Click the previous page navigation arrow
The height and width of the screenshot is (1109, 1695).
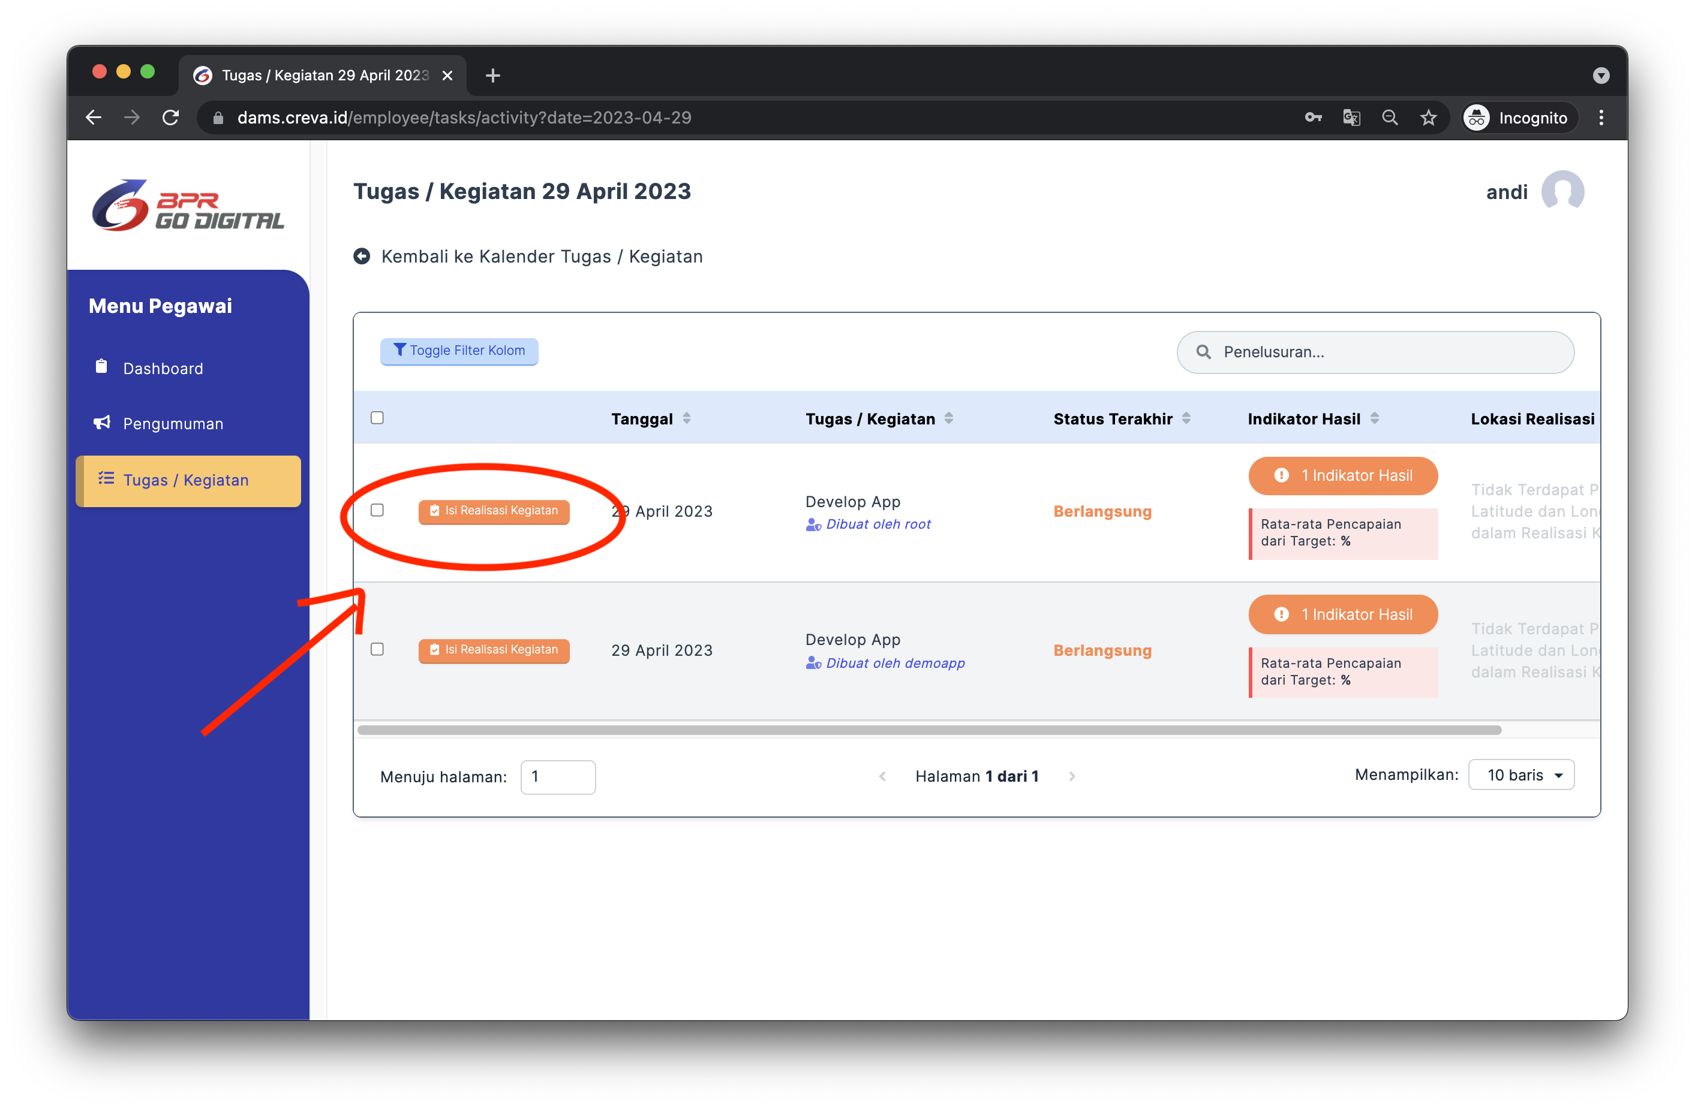click(x=880, y=776)
